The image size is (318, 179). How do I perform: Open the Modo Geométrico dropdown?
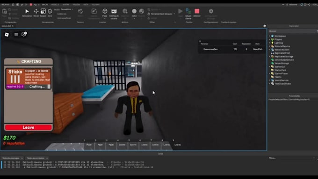67,9
